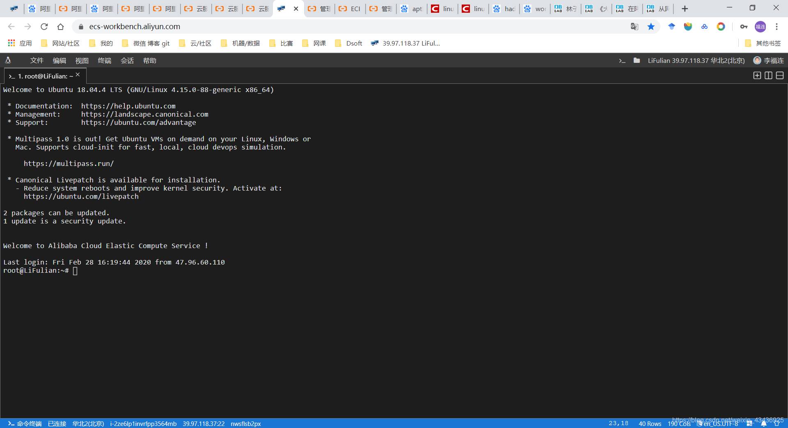Go forward with the browser forward arrow
This screenshot has height=428, width=788.
(27, 27)
